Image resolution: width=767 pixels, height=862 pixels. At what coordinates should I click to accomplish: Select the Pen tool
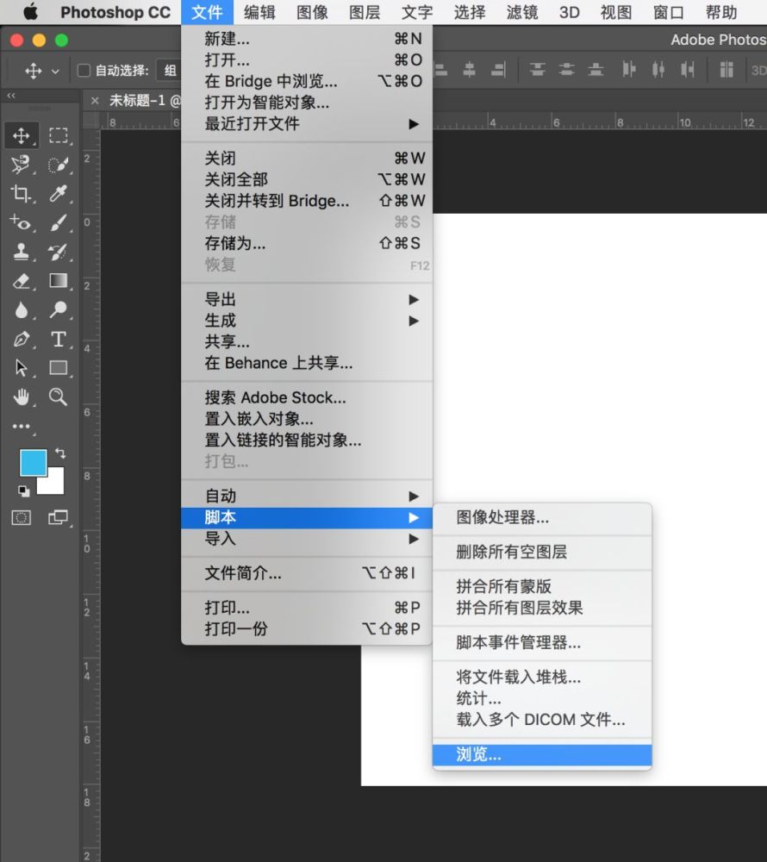21,339
